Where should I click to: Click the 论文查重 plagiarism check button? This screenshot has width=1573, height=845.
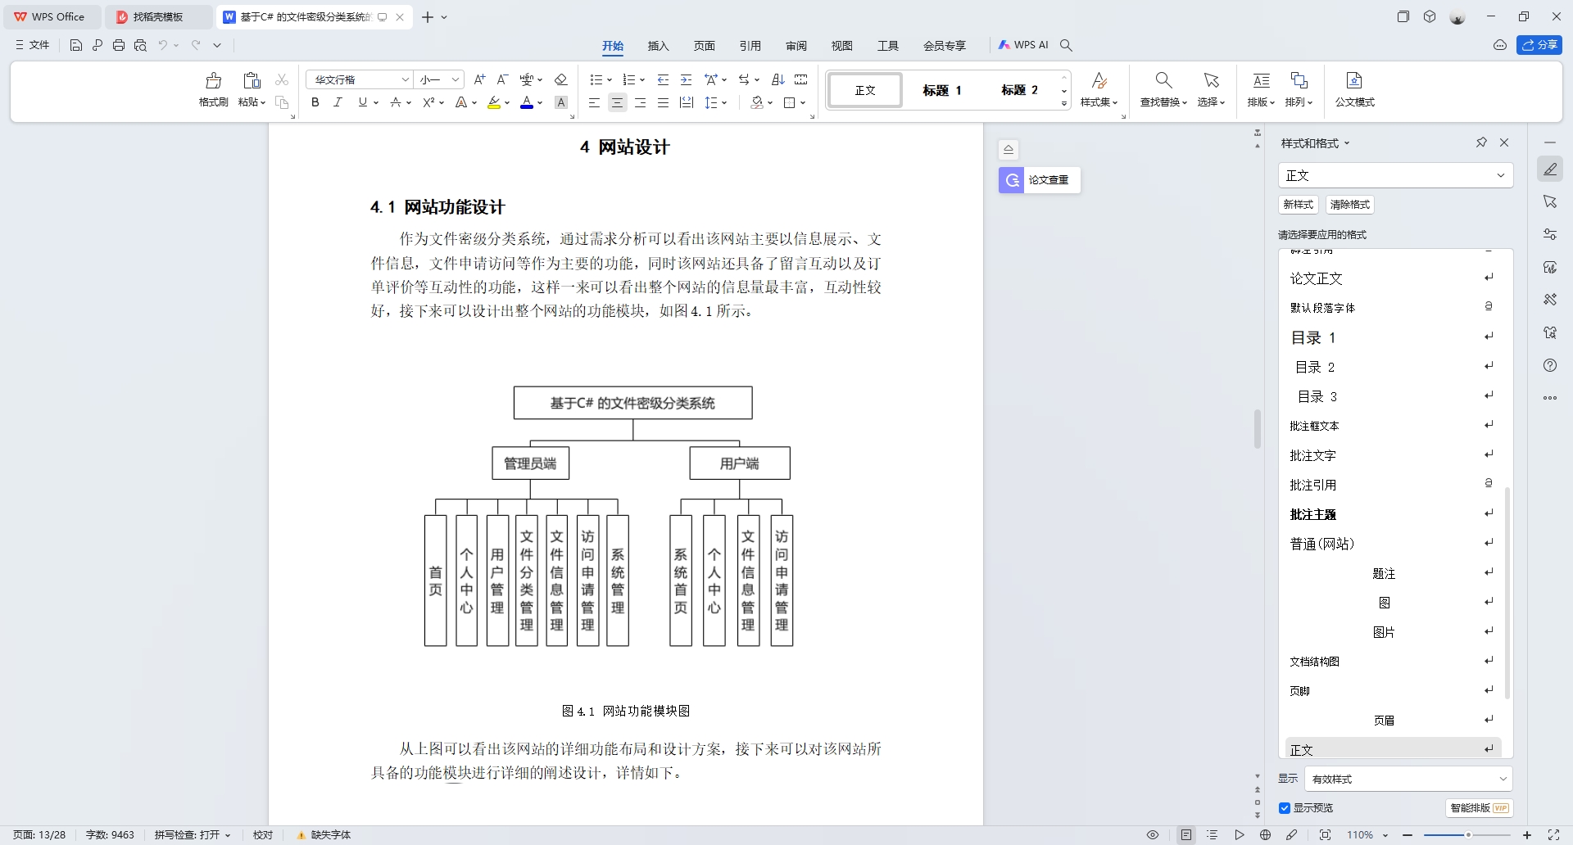click(1040, 180)
